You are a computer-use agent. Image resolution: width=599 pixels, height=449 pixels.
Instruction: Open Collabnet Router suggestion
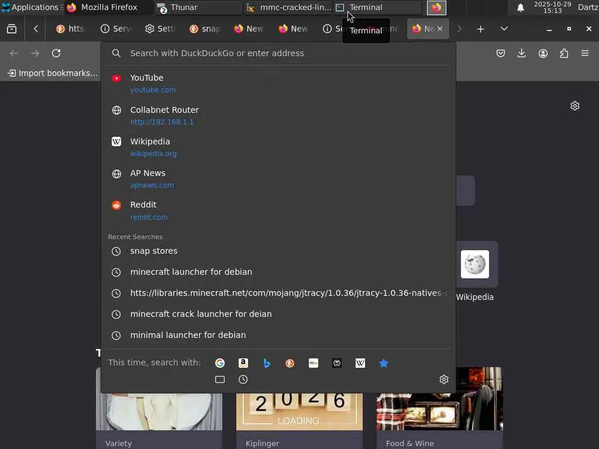278,116
